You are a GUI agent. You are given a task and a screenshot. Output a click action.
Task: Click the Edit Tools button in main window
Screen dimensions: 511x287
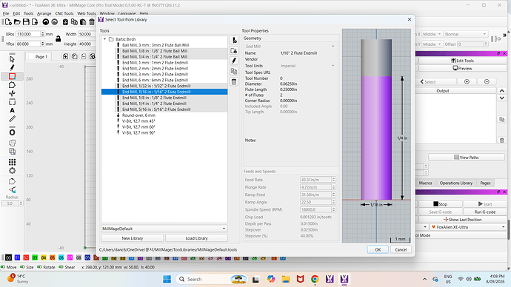point(462,61)
